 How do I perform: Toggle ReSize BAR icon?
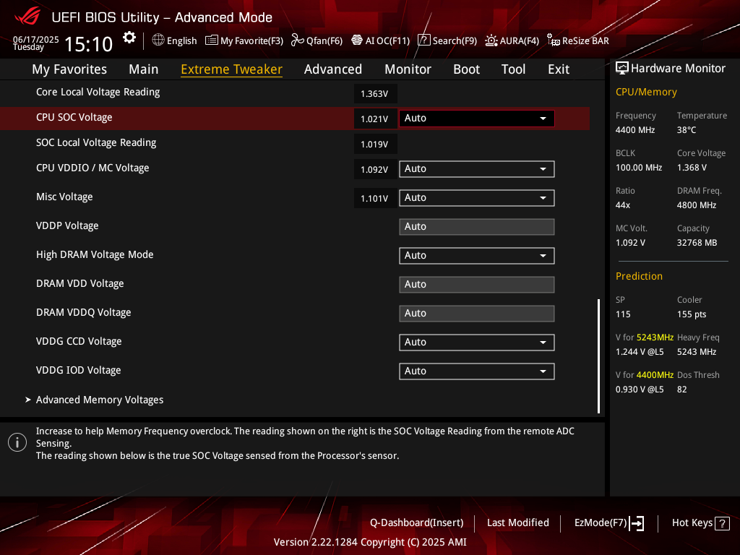[x=553, y=40]
